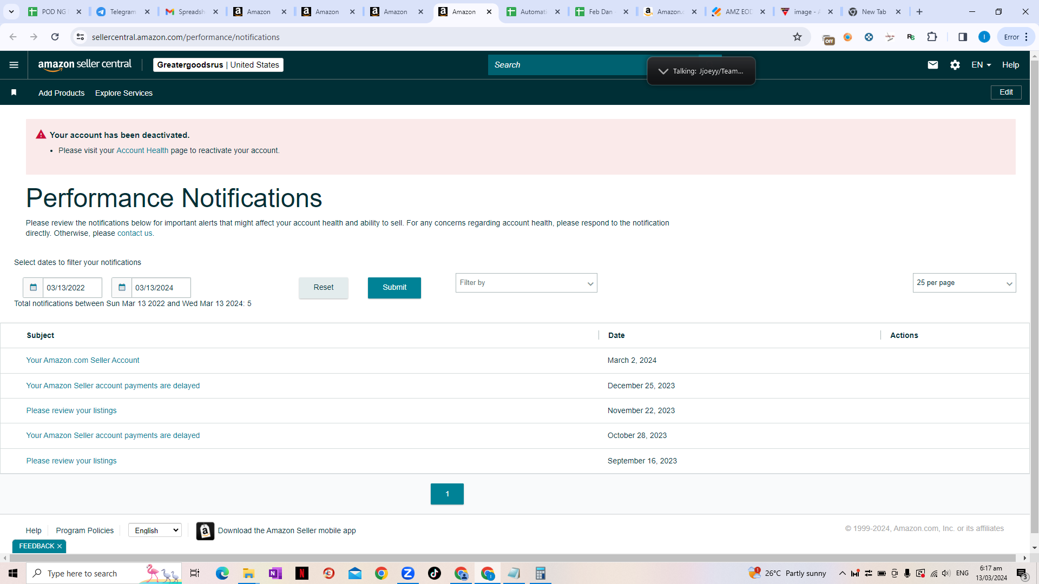This screenshot has height=584, width=1039.
Task: Open the start date calendar icon
Action: coord(33,288)
